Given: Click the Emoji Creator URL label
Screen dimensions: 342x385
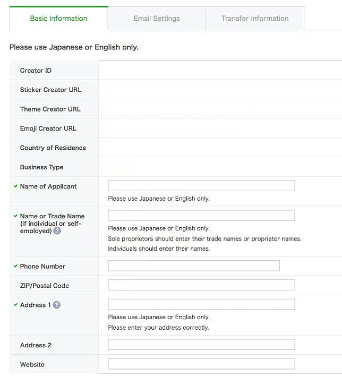Looking at the screenshot, I should [x=48, y=128].
